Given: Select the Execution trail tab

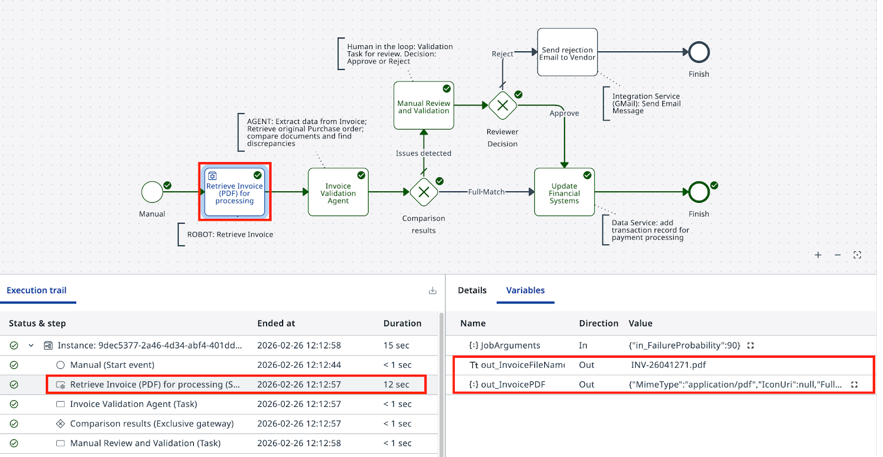Looking at the screenshot, I should (x=36, y=291).
